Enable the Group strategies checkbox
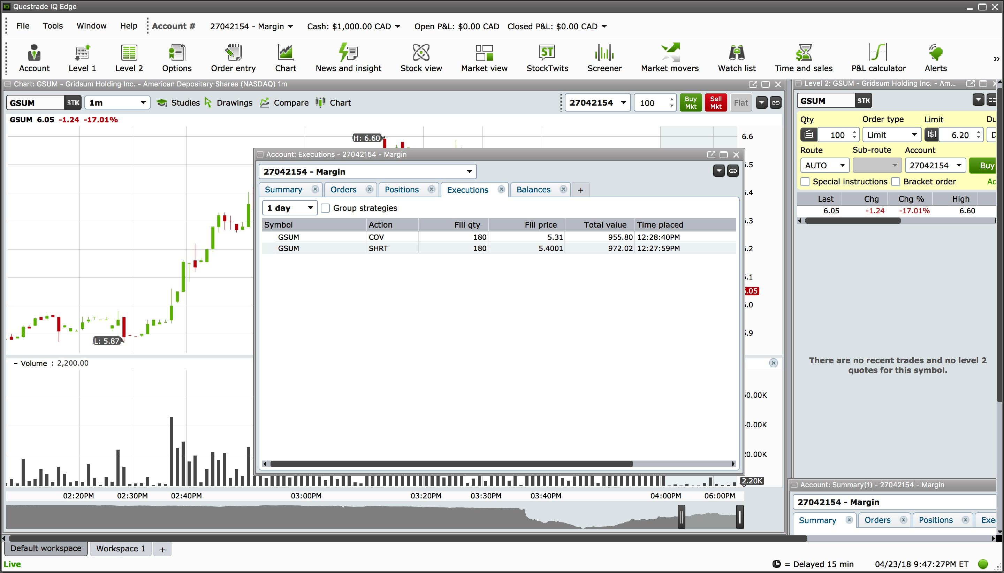1004x573 pixels. point(325,208)
